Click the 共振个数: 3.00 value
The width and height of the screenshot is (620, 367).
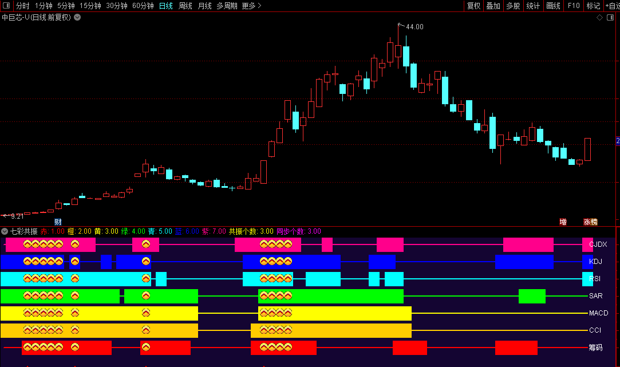251,231
